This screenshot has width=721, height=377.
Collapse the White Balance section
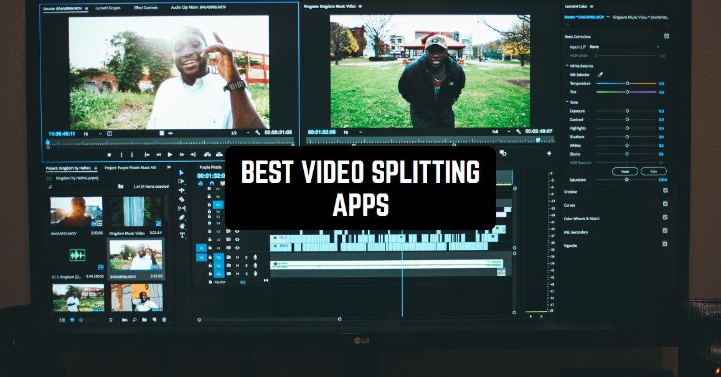[567, 65]
